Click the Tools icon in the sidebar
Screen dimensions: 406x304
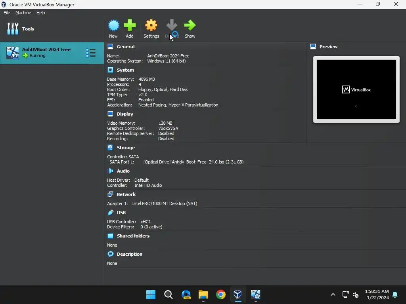click(x=13, y=28)
